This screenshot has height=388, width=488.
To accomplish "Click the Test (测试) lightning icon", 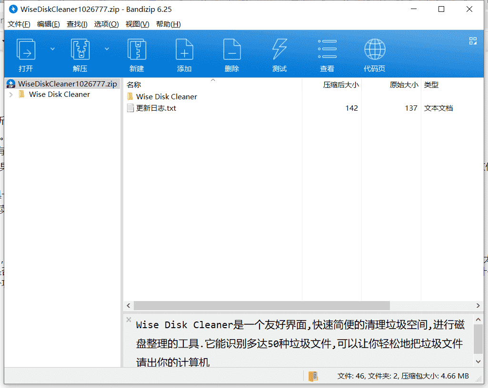I will (279, 49).
